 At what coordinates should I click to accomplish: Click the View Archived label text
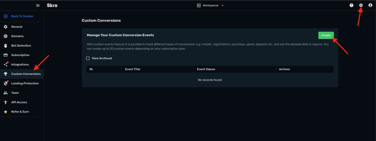(102, 58)
